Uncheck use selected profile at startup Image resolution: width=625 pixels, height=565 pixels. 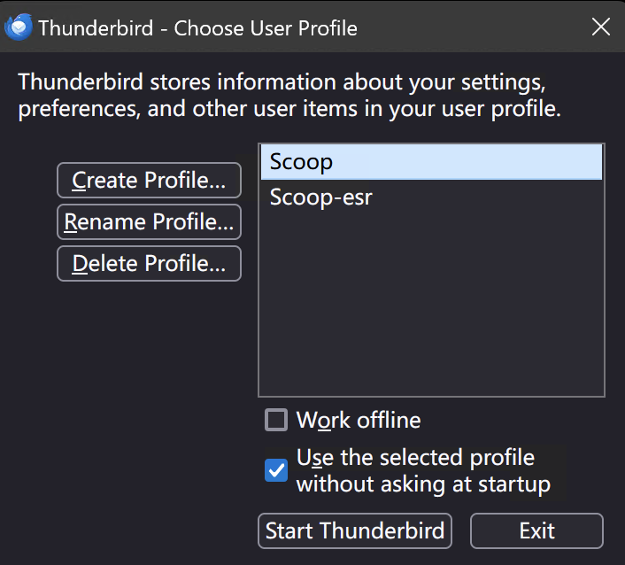pyautogui.click(x=276, y=470)
